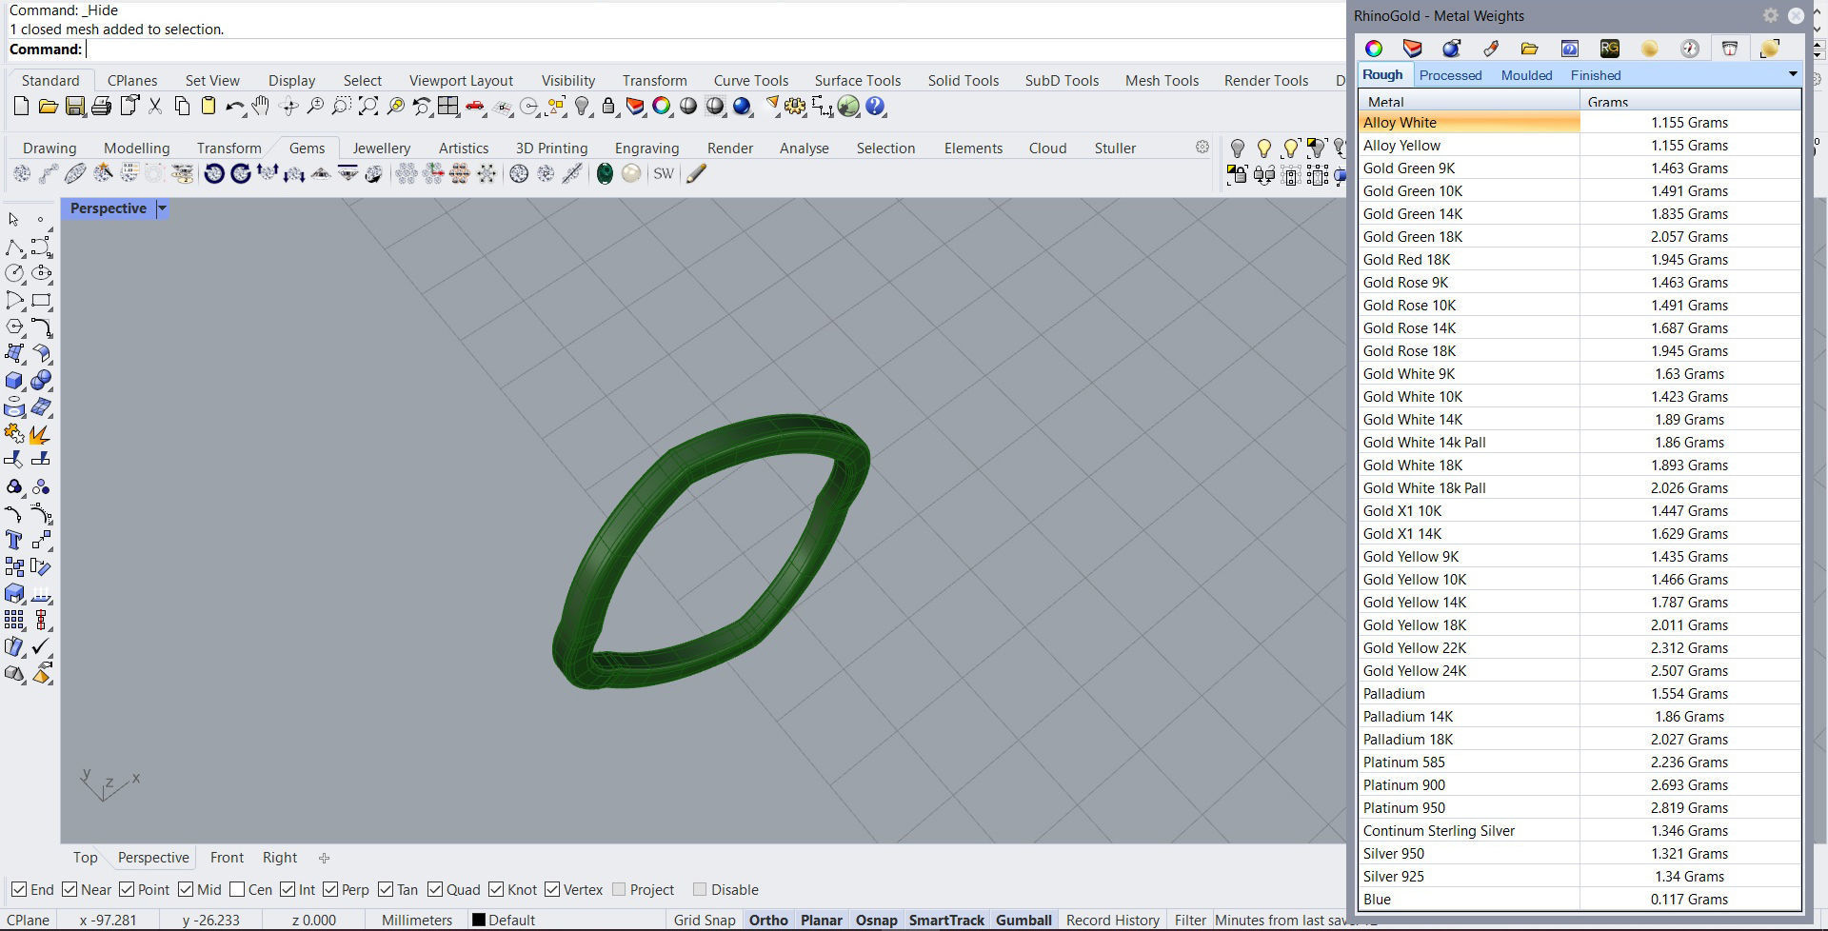
Task: Click the Text object tool icon
Action: (x=14, y=541)
